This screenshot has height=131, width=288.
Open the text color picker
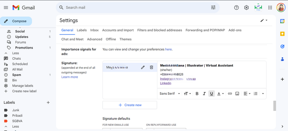click(220, 94)
